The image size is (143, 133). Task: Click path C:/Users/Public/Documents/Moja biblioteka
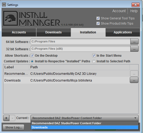[x=61, y=80]
